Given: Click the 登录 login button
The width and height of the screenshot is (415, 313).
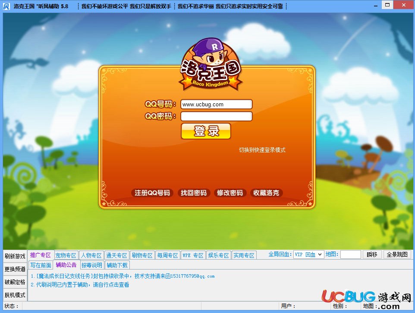Looking at the screenshot, I should coord(206,131).
